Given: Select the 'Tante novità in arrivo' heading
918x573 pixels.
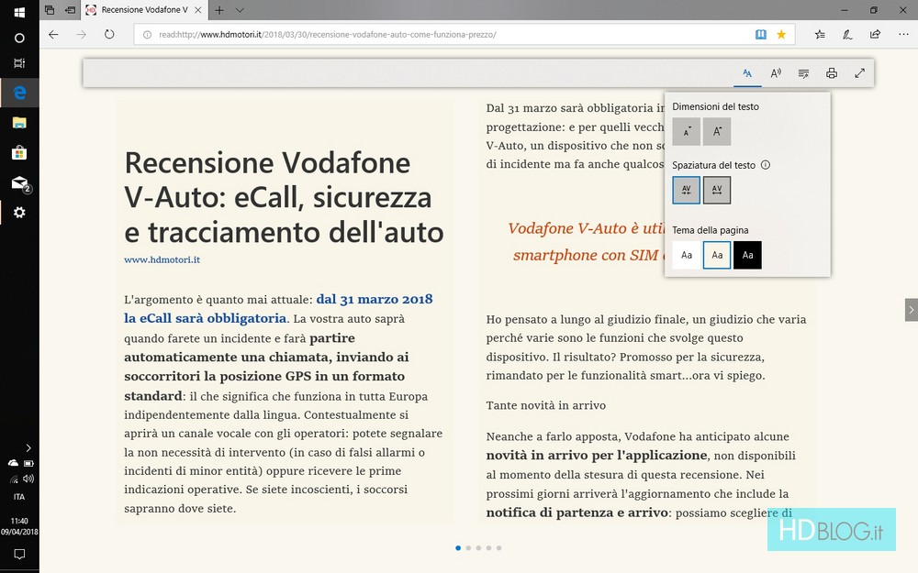Looking at the screenshot, I should coord(545,405).
